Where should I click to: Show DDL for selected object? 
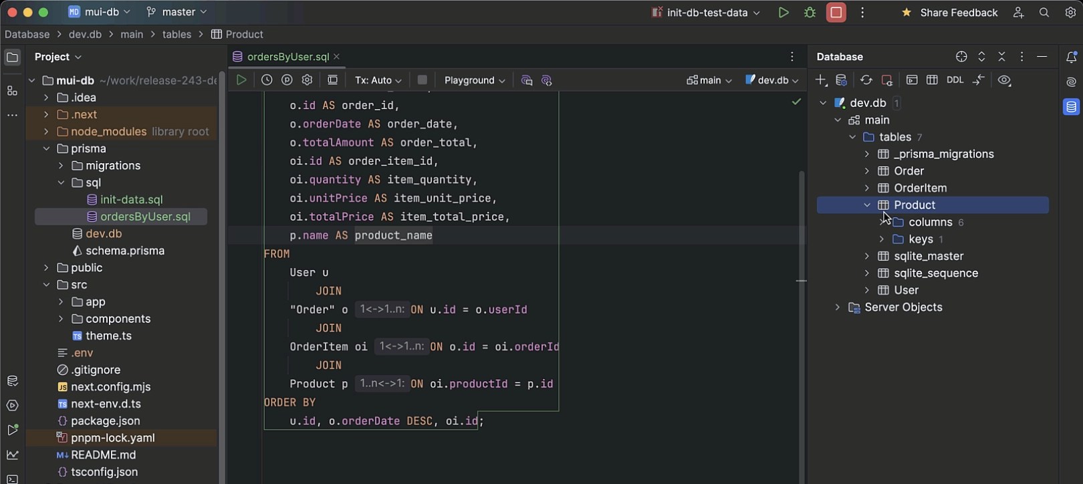point(955,80)
